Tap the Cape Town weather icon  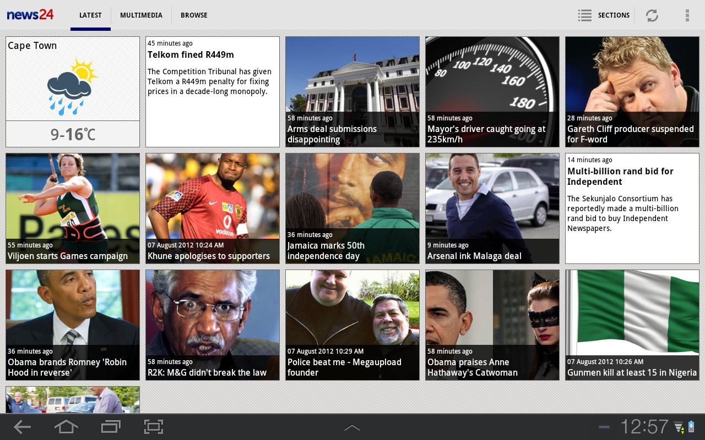[x=73, y=86]
